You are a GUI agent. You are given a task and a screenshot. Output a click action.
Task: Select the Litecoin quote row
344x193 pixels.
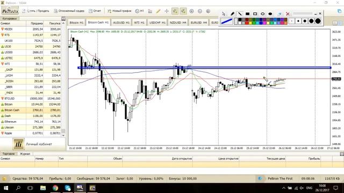(31, 128)
